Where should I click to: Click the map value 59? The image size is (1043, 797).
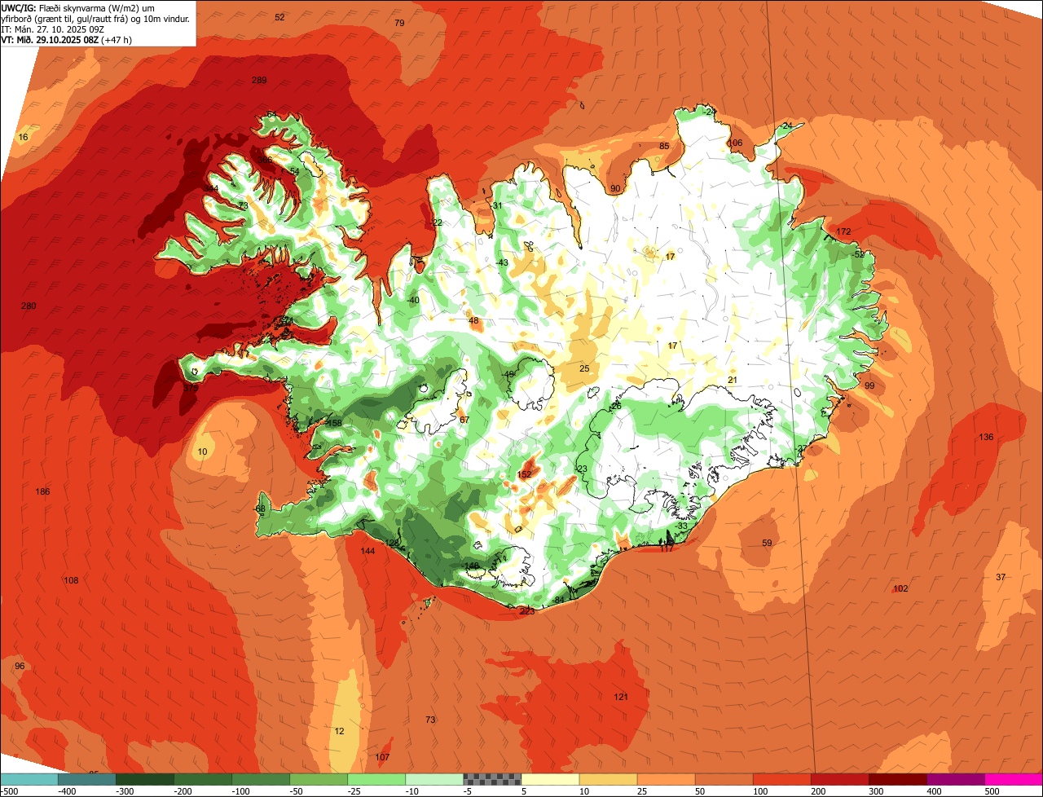point(767,543)
